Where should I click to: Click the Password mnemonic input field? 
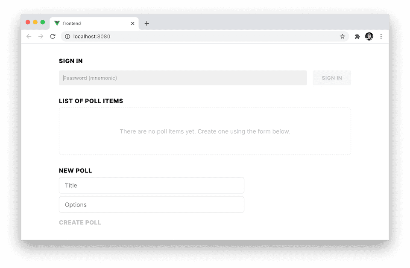tap(183, 78)
